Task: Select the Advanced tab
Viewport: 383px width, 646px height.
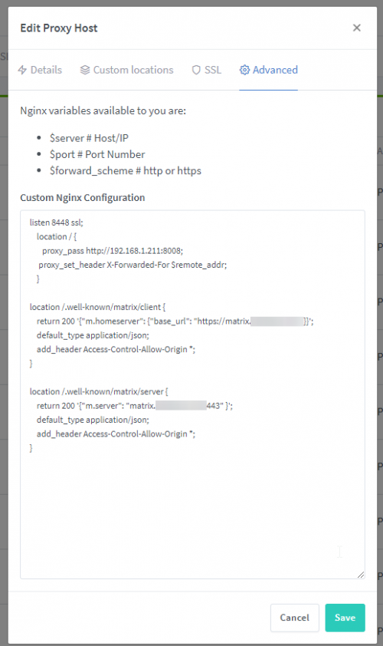Action: 269,70
